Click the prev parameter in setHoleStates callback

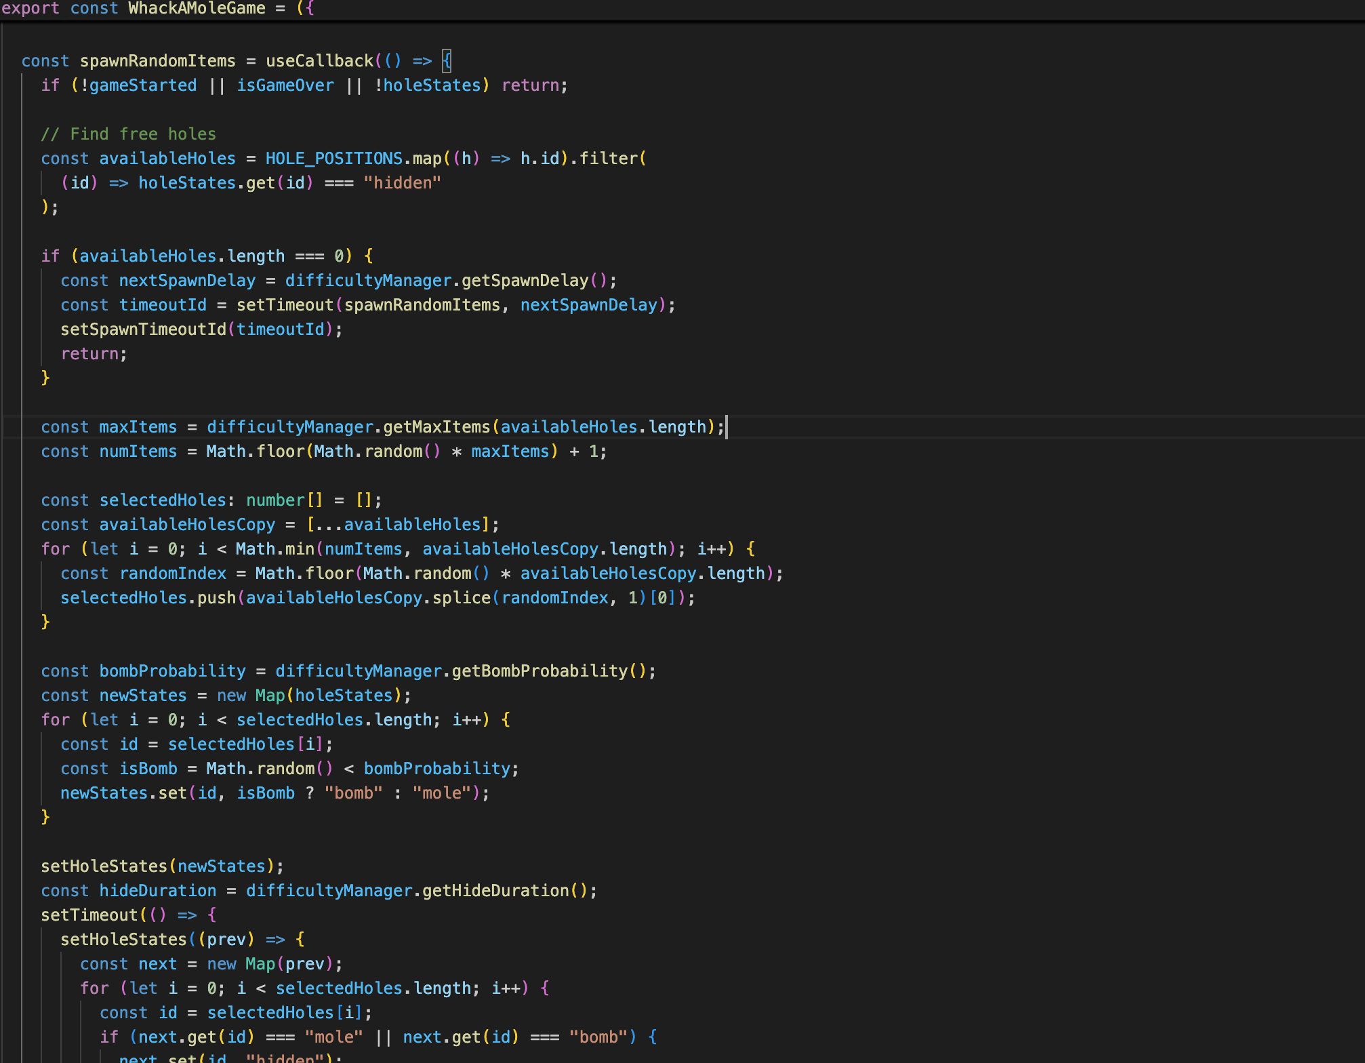[x=226, y=940]
